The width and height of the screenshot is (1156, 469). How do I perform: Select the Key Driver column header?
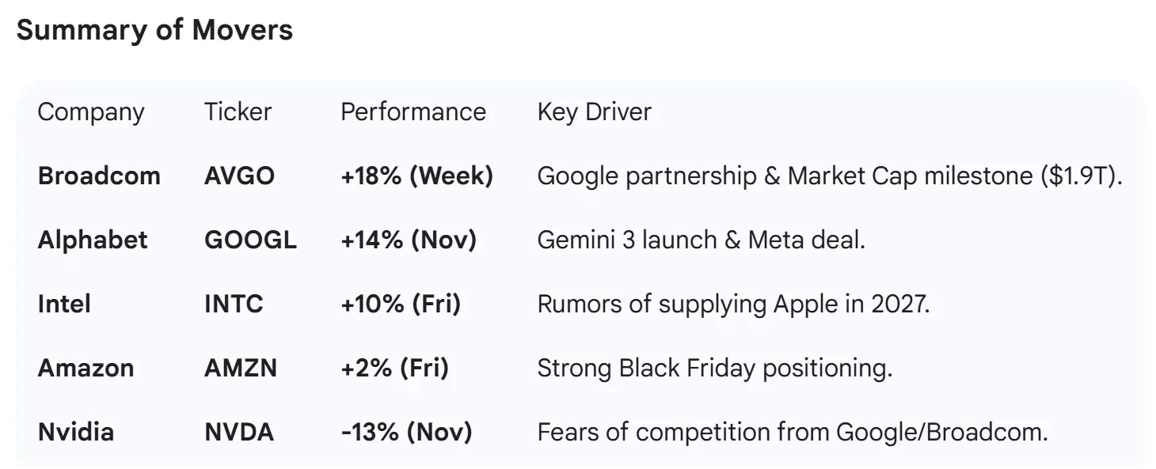[594, 112]
